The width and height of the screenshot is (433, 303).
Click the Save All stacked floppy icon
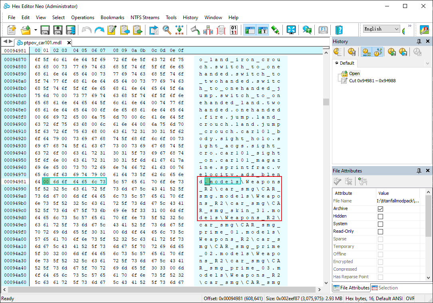click(x=70, y=30)
